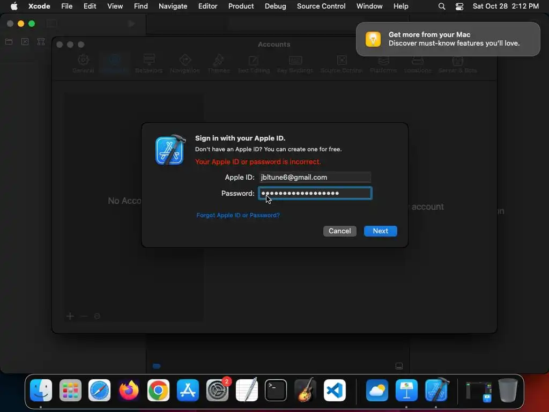This screenshot has height=412, width=549.
Task: Open Google Chrome in the dock
Action: (158, 391)
